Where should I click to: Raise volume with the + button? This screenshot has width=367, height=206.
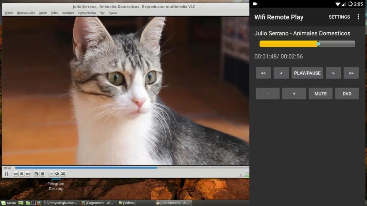coord(294,94)
